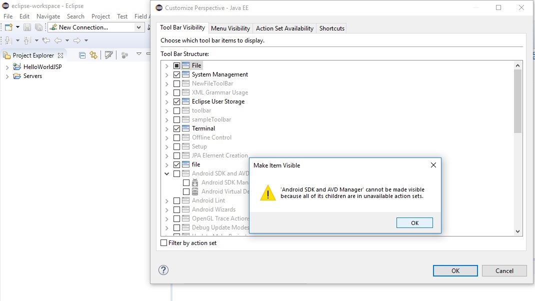Click the scrollbar down arrow in tool bar list
The width and height of the screenshot is (535, 301).
coord(517,231)
